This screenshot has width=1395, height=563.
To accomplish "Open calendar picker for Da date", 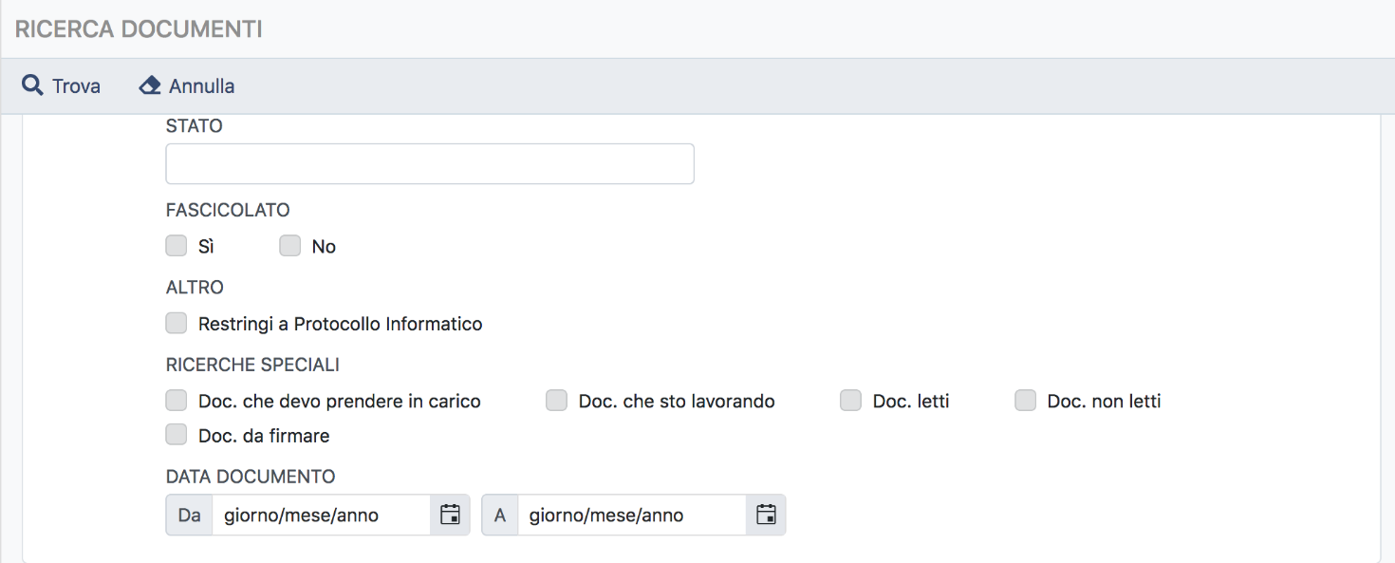I will point(451,515).
